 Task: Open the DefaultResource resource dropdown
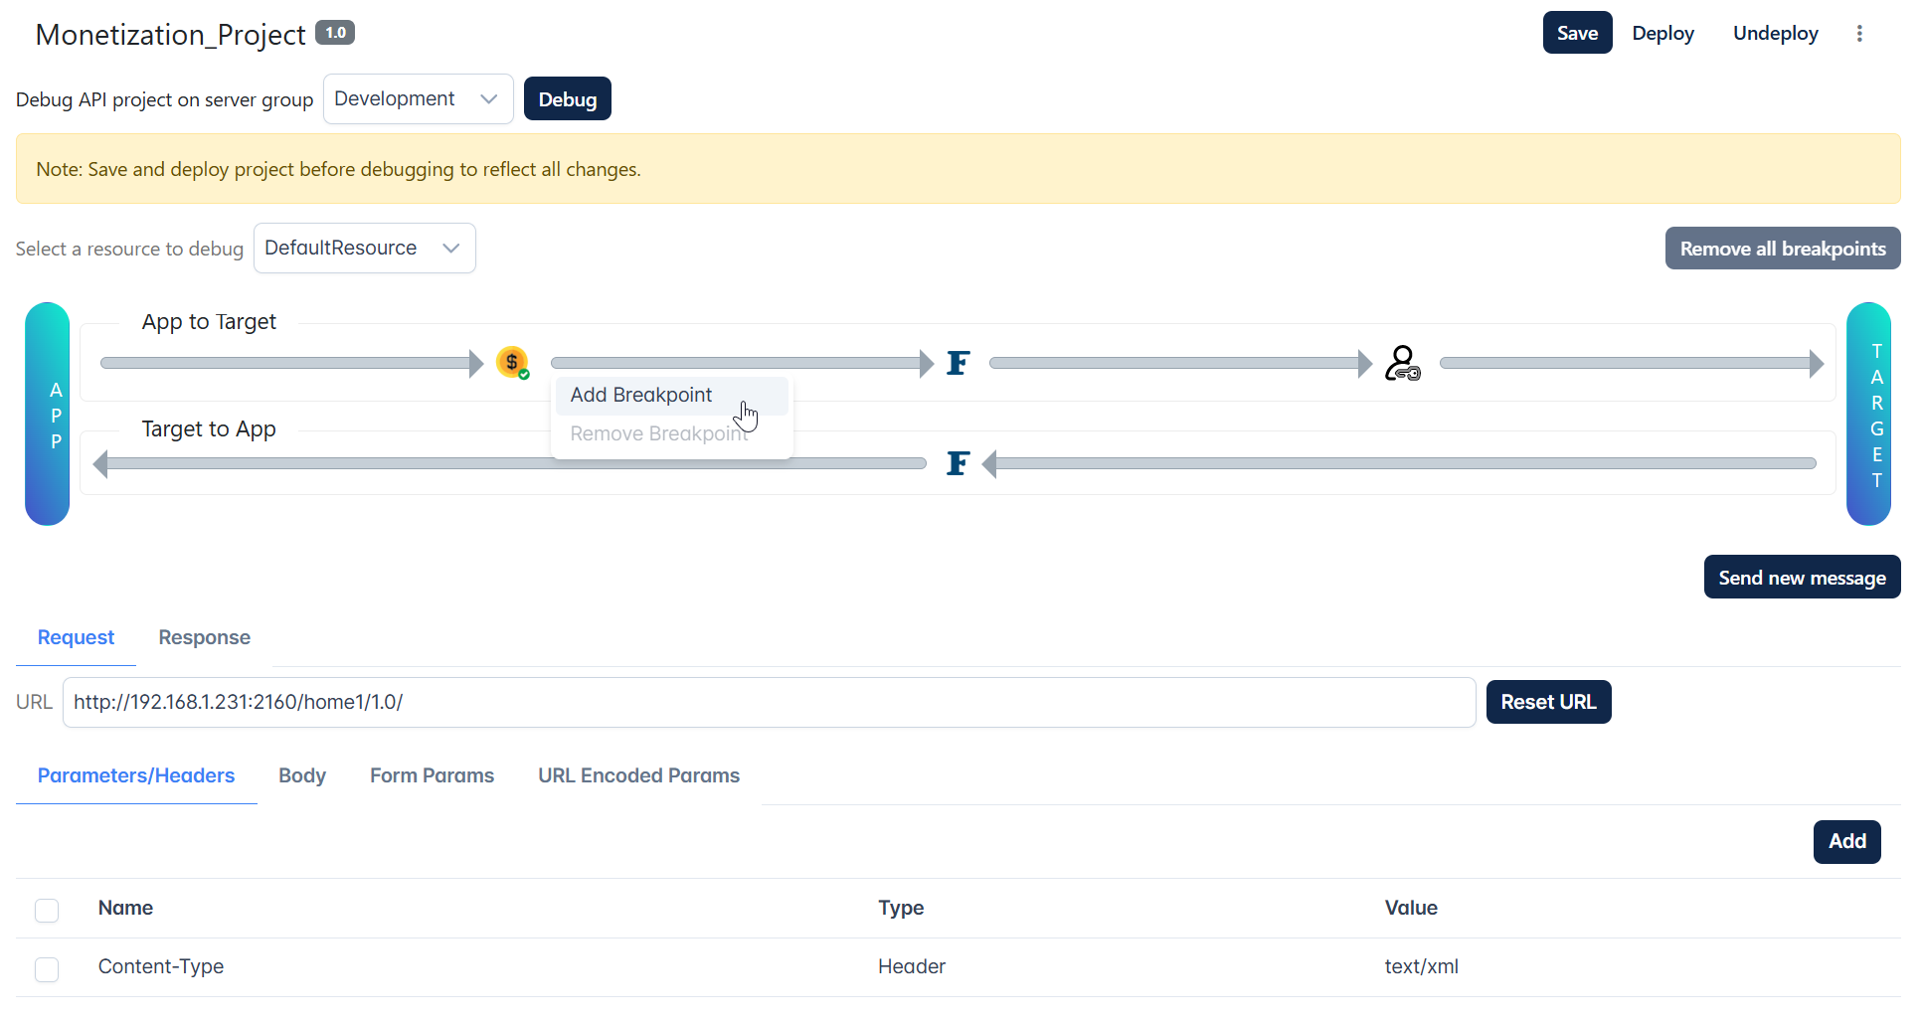364,248
